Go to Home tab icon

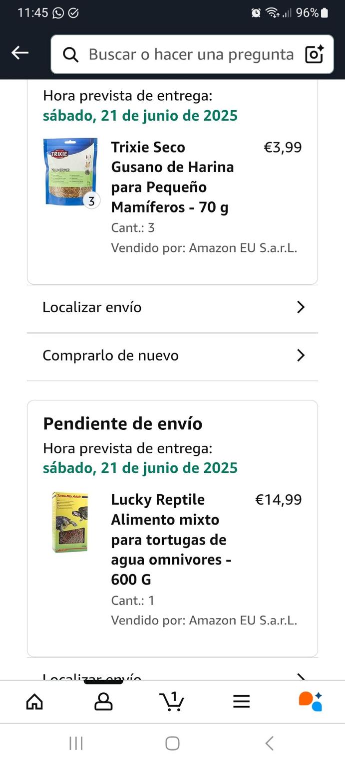coord(34,702)
